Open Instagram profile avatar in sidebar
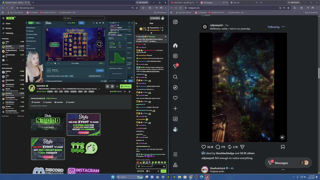Image resolution: width=320 pixels, height=180 pixels. click(x=175, y=129)
